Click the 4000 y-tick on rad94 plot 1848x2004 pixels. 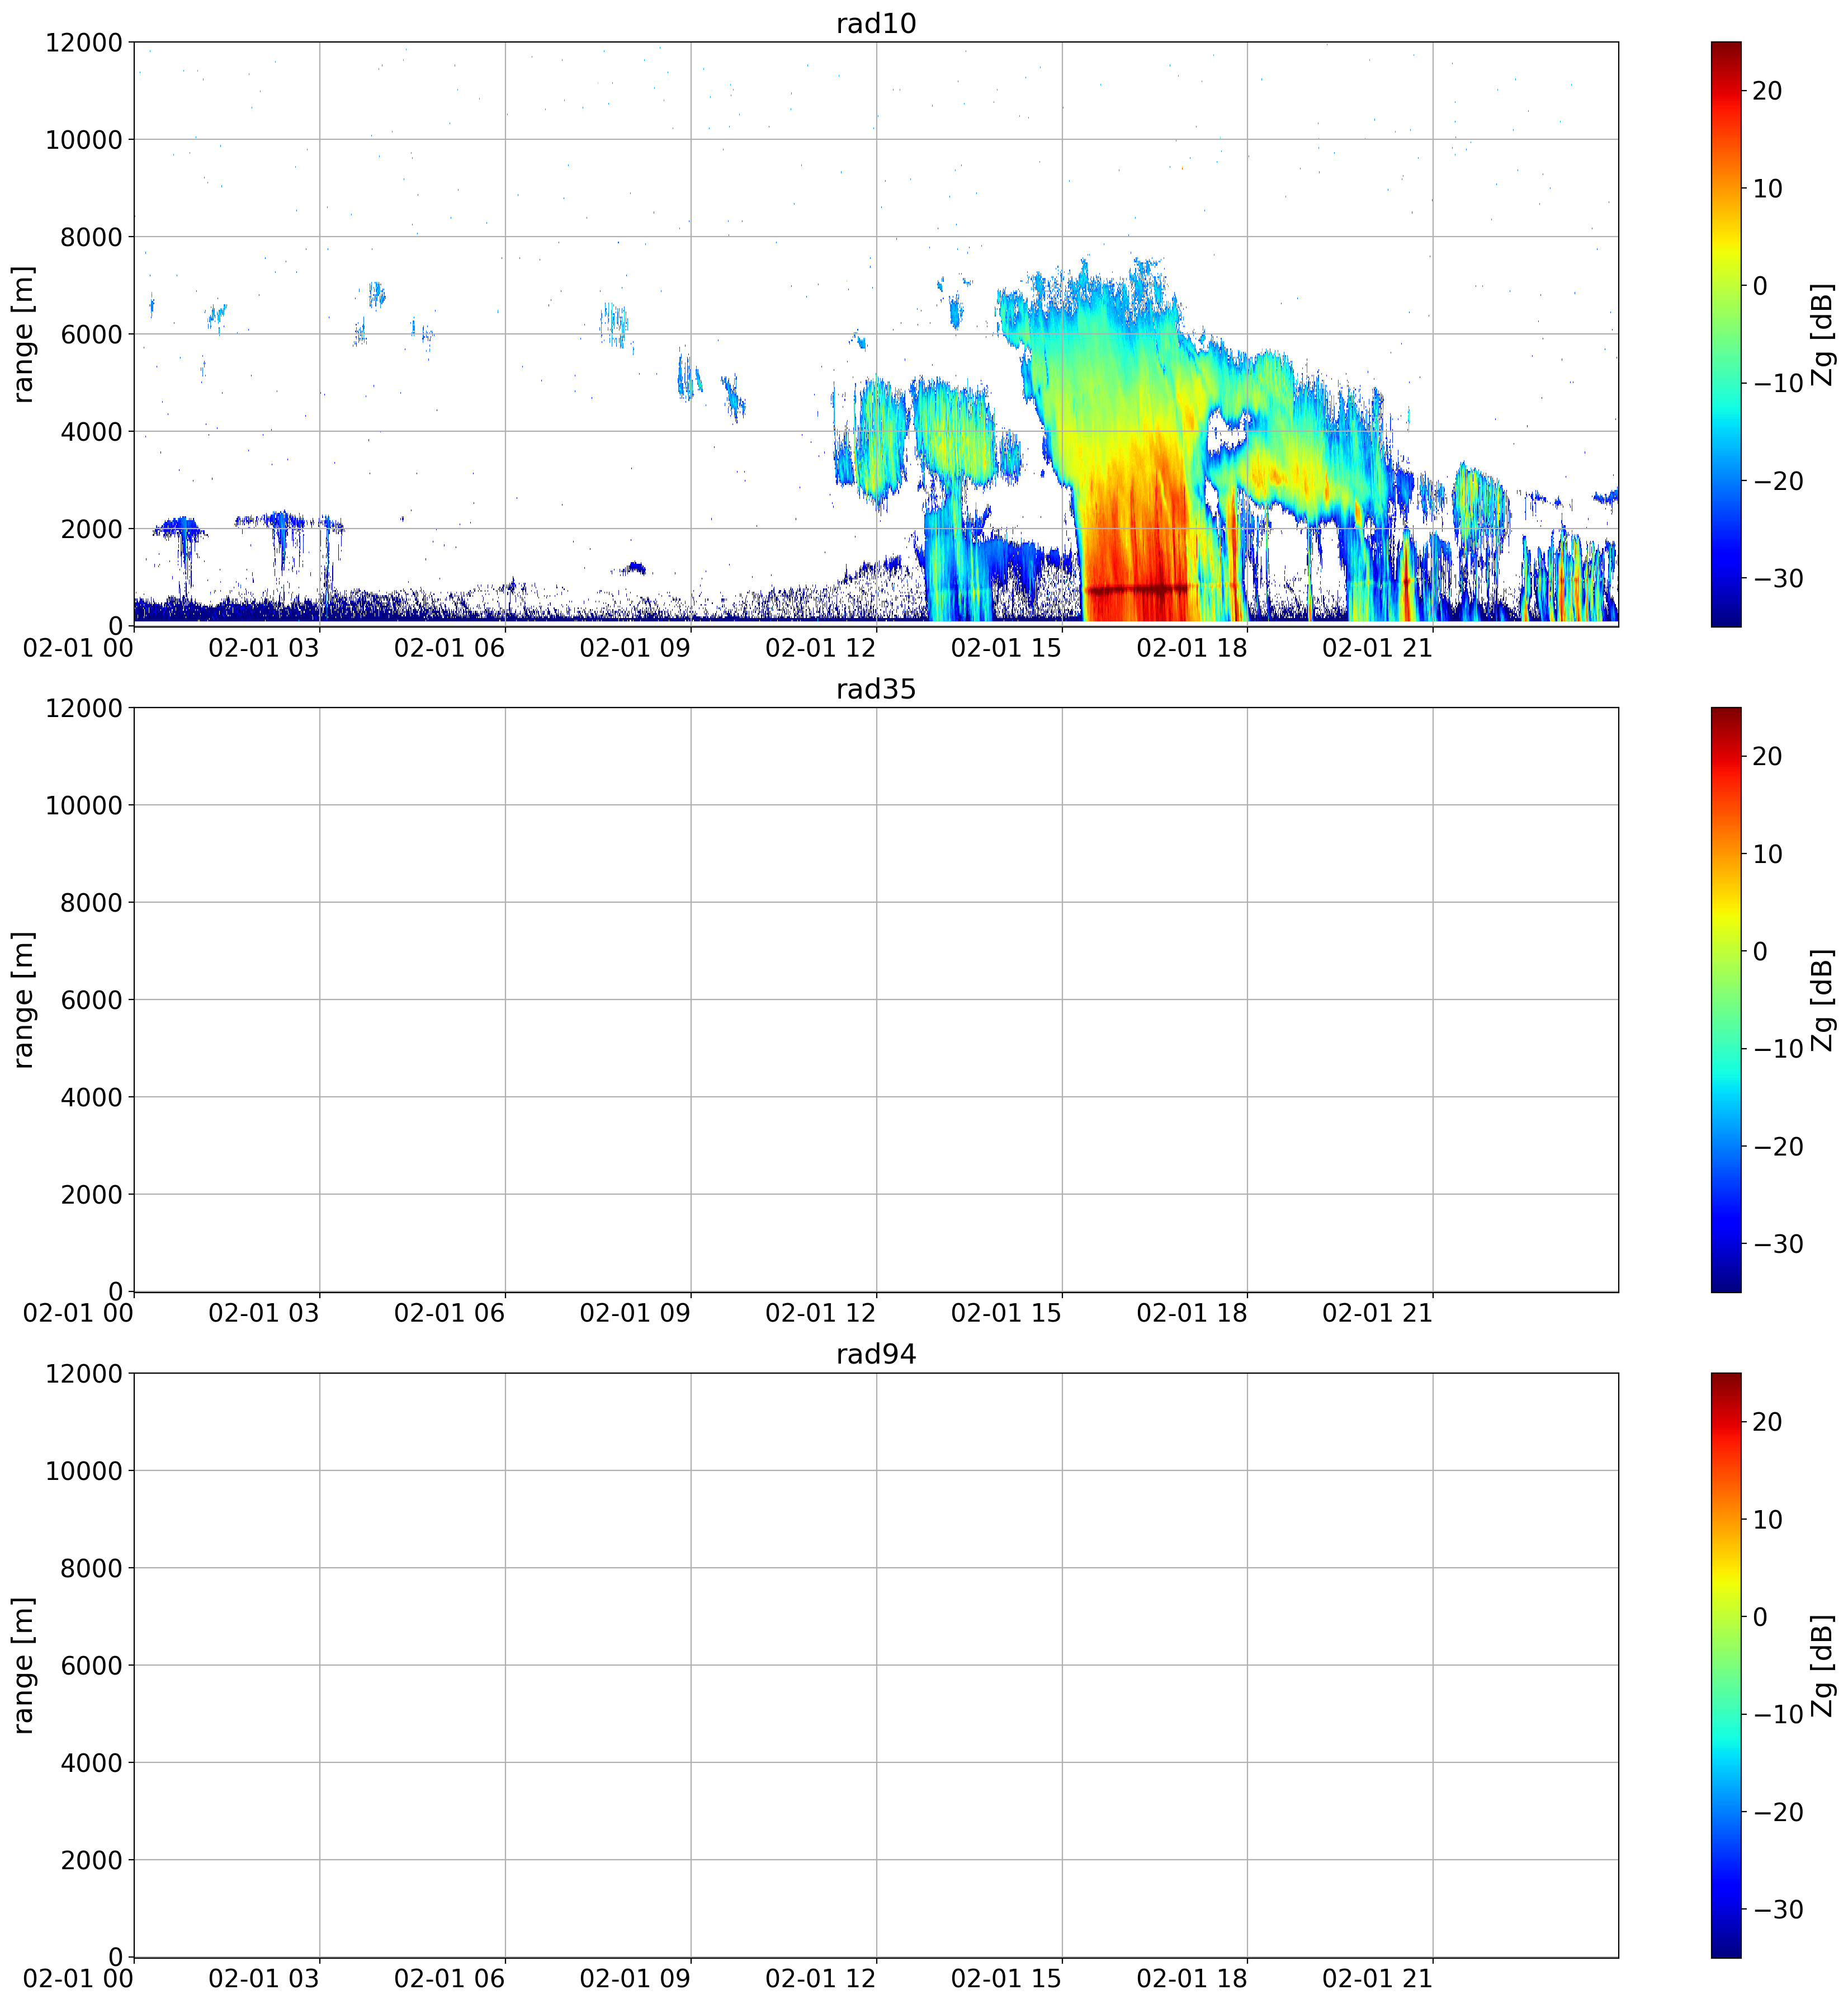[x=92, y=1763]
